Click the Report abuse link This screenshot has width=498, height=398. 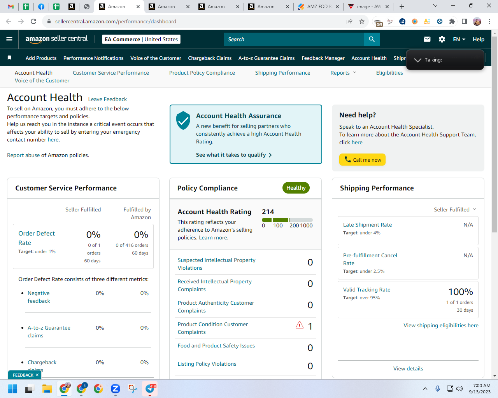pos(23,155)
